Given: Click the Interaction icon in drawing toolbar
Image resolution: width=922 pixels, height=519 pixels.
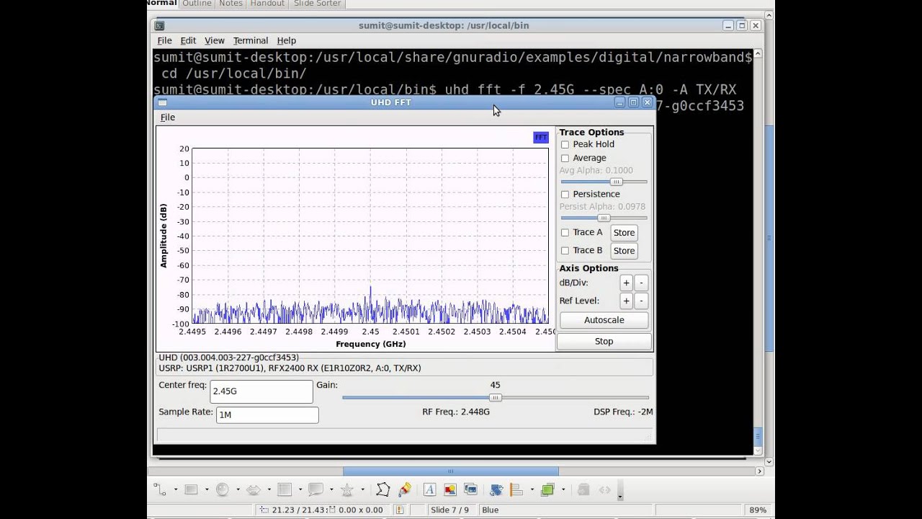Looking at the screenshot, I should point(604,489).
